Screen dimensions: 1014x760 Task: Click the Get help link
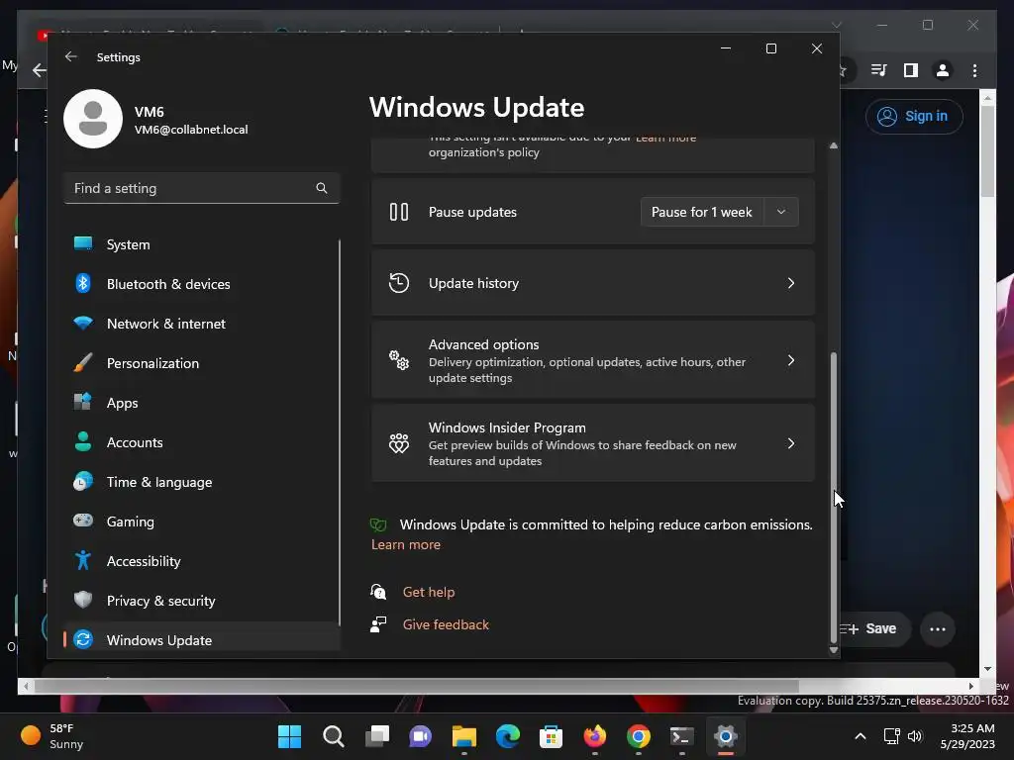pos(429,592)
